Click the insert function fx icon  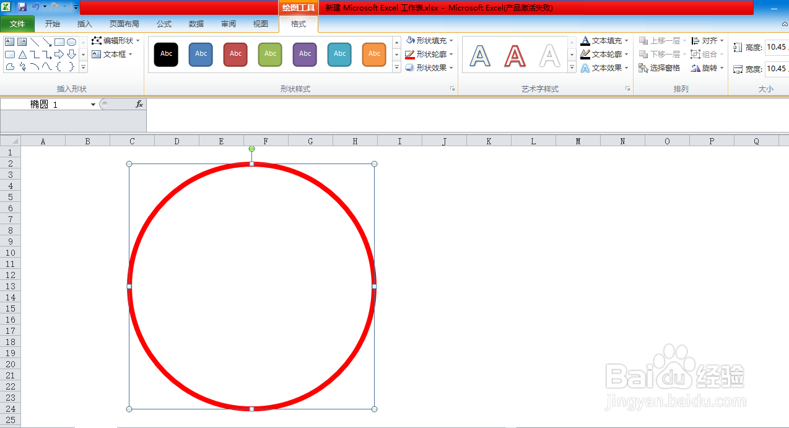coord(139,104)
